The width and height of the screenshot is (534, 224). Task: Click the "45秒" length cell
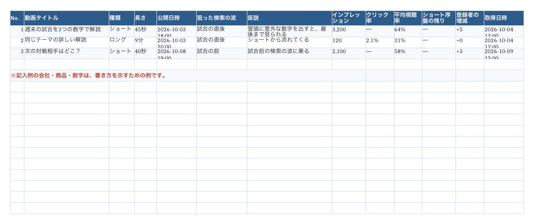pyautogui.click(x=146, y=31)
